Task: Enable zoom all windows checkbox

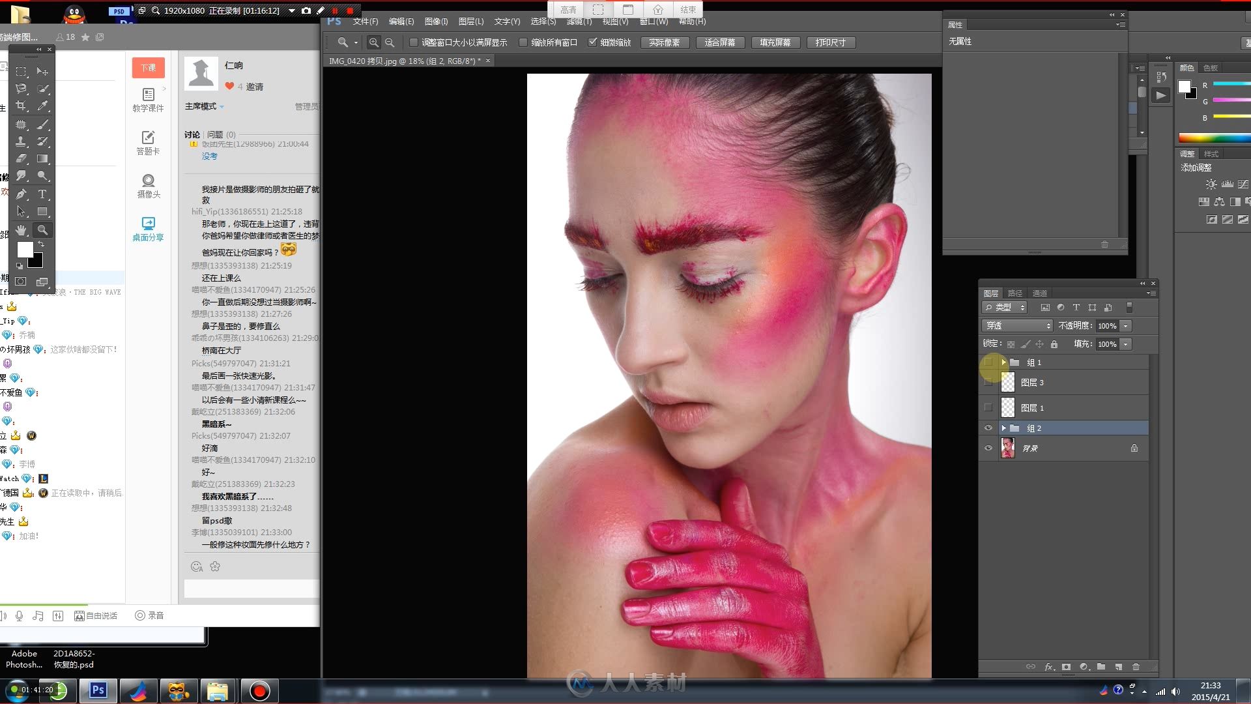Action: pyautogui.click(x=523, y=42)
